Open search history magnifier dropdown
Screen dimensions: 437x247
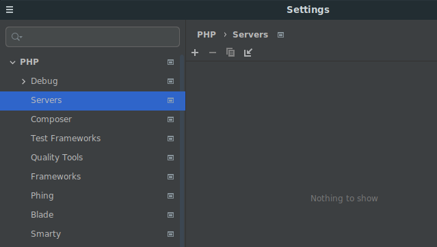point(16,37)
